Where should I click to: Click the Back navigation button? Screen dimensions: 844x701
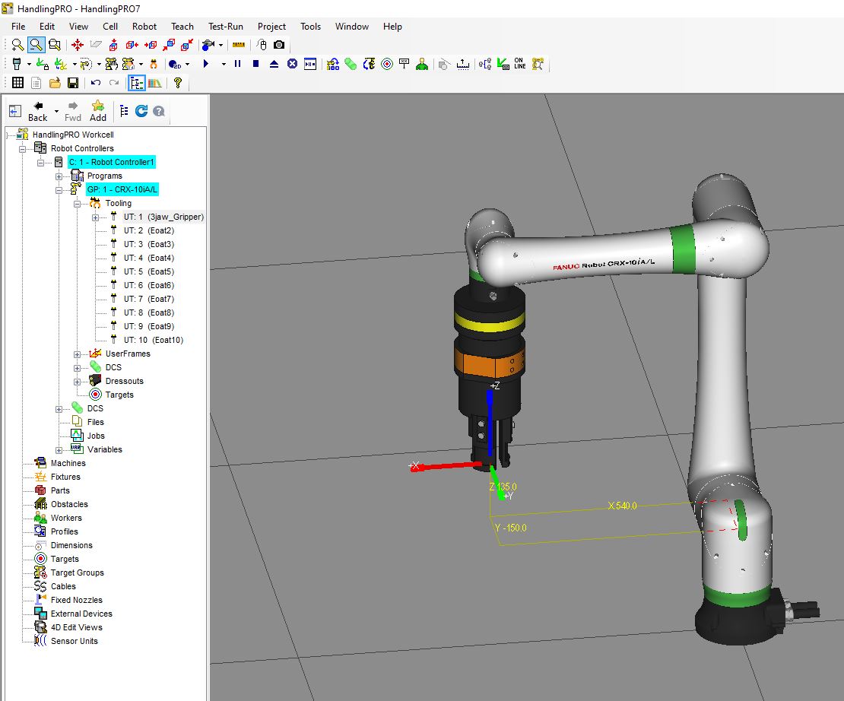tap(38, 111)
